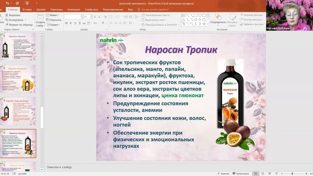
Task: Decrease font size with smaller A icon
Action: [99, 17]
